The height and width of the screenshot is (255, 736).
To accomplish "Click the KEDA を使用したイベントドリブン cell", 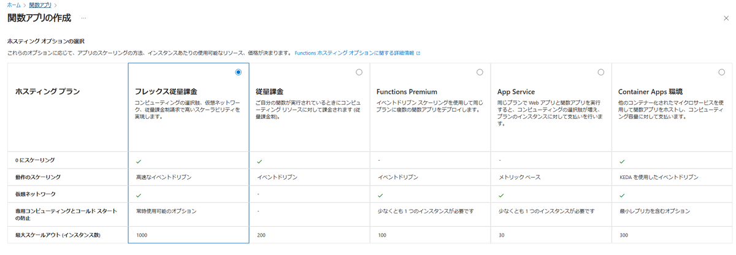I will coord(659,177).
